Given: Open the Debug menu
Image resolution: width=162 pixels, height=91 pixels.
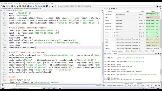Looking at the screenshot, I should (x=25, y=4).
